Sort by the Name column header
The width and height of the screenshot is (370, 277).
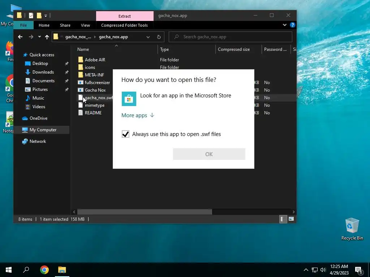tap(83, 49)
